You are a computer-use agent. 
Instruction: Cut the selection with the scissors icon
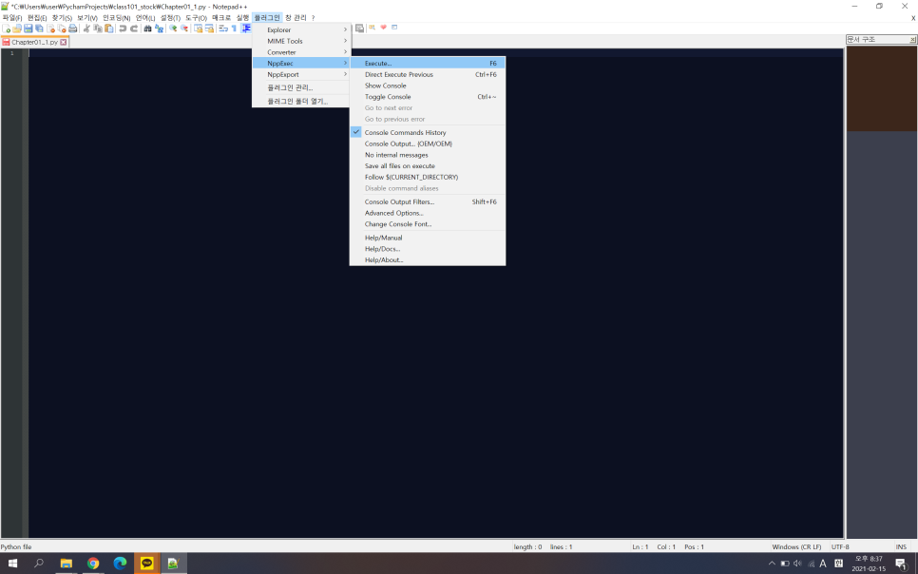[86, 29]
